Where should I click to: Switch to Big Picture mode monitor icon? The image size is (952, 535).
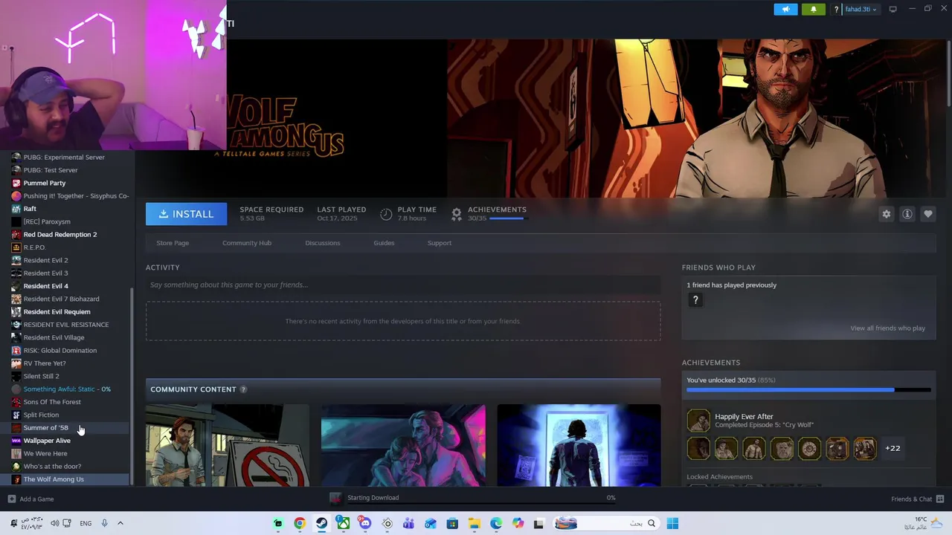coord(893,10)
